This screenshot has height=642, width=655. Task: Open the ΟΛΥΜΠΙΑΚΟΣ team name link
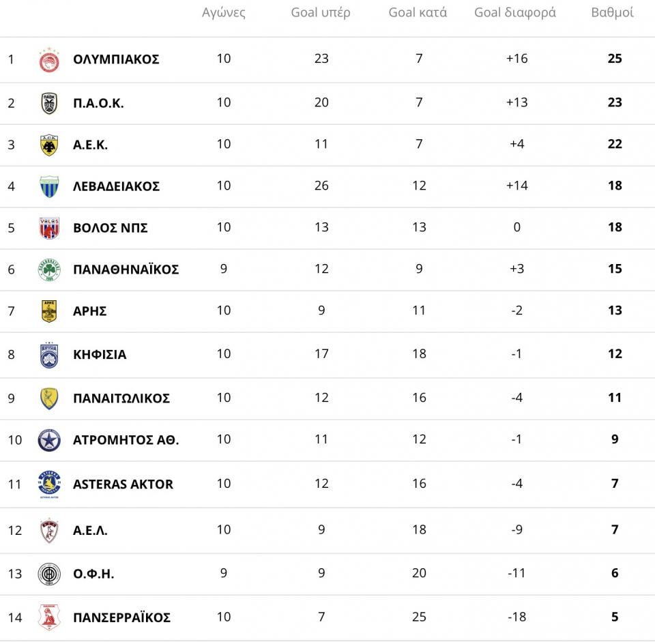[x=116, y=59]
